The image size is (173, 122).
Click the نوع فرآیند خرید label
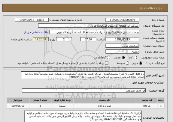(x=155, y=63)
